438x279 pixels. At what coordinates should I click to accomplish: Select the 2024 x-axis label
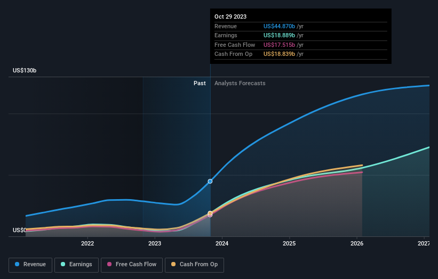point(222,243)
